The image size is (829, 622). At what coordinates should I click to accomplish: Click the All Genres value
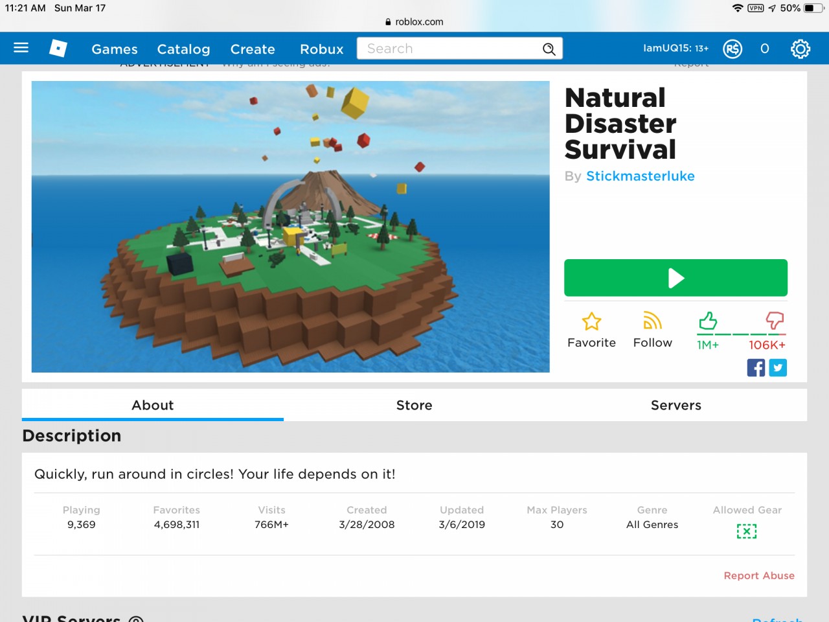click(x=652, y=525)
